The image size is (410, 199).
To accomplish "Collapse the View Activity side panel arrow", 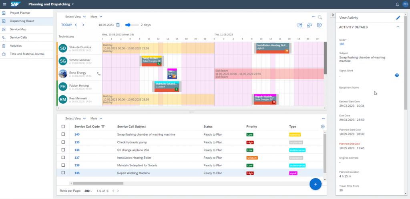I will (333, 15).
